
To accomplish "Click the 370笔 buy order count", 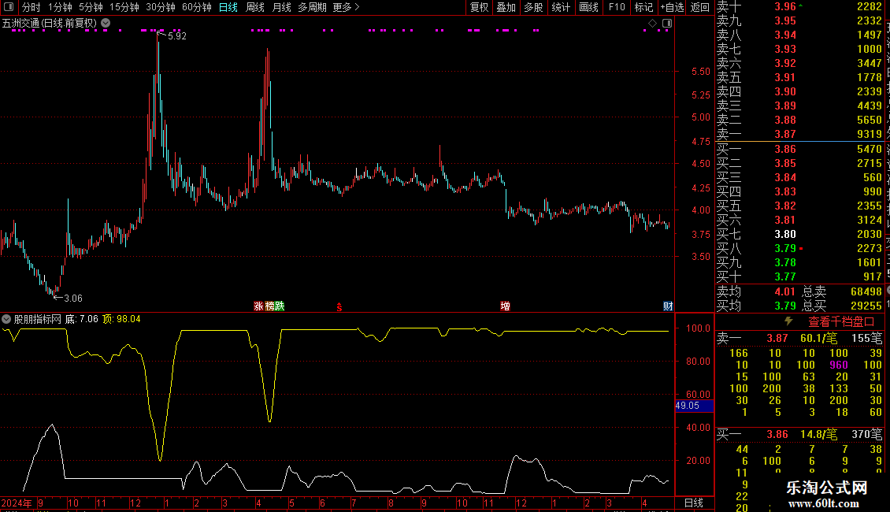I will 866,434.
